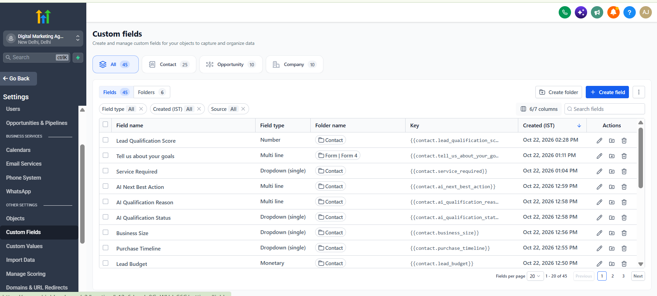Select the Business Size row checkbox
Screen dimensions: 657x296
[106, 232]
